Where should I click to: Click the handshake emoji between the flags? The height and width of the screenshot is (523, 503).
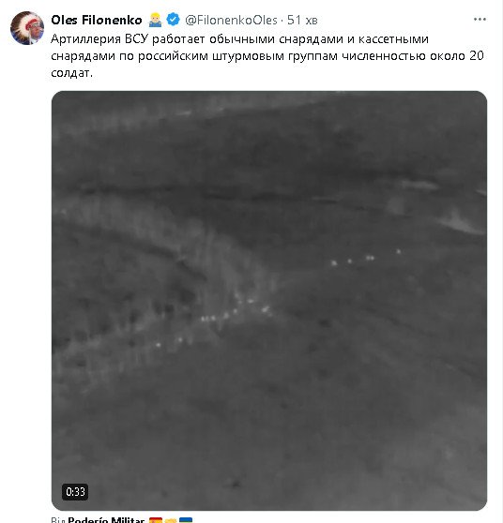[171, 519]
